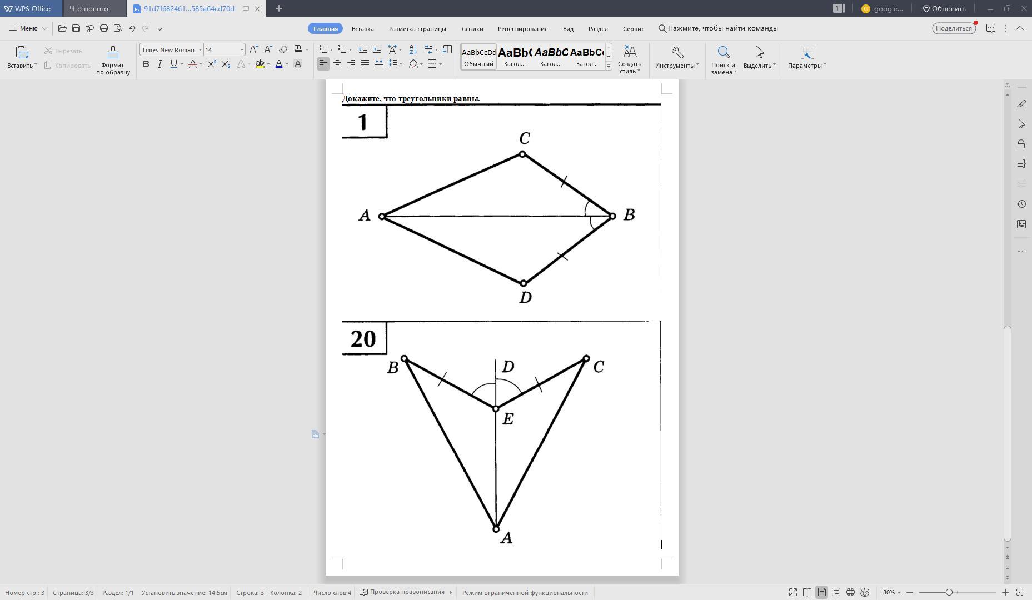Screen dimensions: 1032x600
Task: Zoom out with the minus button
Action: (x=910, y=593)
